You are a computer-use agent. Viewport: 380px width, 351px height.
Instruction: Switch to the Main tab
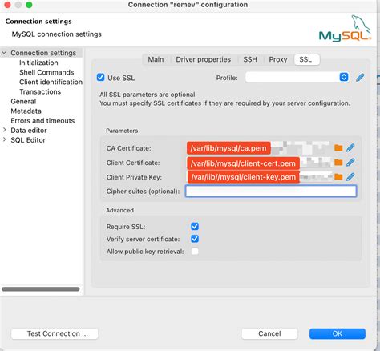point(156,59)
